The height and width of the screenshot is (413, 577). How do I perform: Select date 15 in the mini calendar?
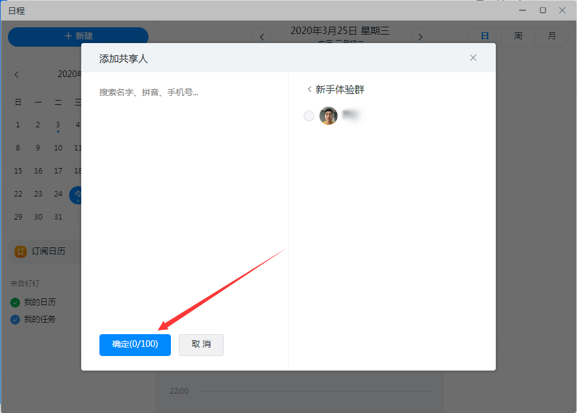[18, 170]
